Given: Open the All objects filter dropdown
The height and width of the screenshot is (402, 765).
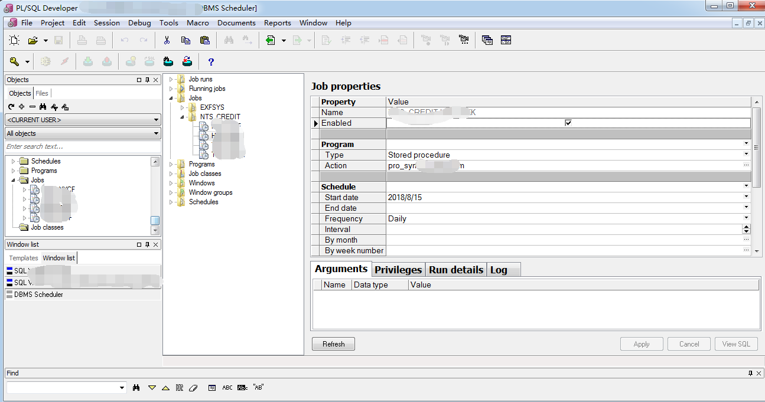Looking at the screenshot, I should (156, 133).
